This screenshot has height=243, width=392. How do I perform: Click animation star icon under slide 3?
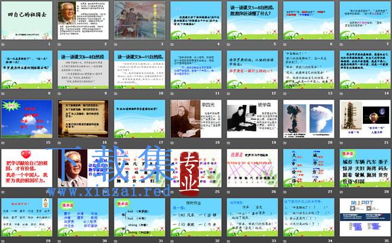[116, 44]
